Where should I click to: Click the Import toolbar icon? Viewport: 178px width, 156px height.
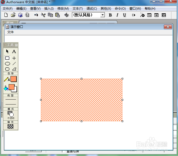tap(27, 15)
